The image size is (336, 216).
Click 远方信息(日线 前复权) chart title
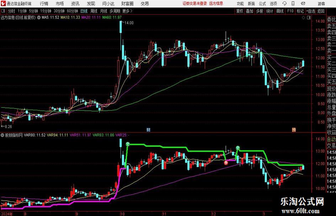(18, 17)
